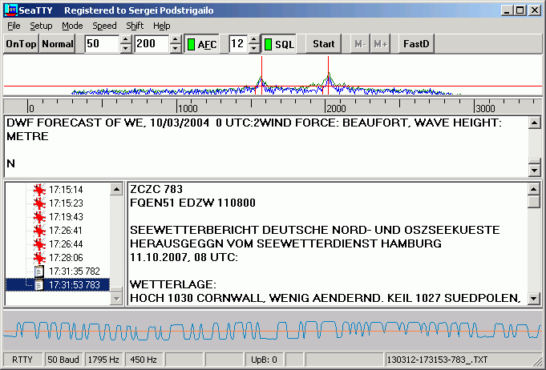Image resolution: width=546 pixels, height=370 pixels.
Task: Open the Speed menu
Action: tap(104, 26)
